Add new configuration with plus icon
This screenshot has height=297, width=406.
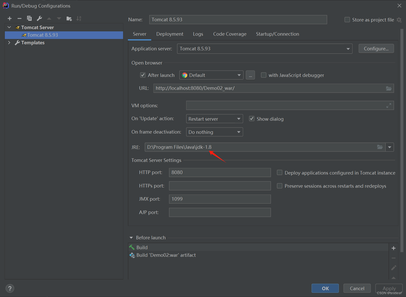(10, 18)
